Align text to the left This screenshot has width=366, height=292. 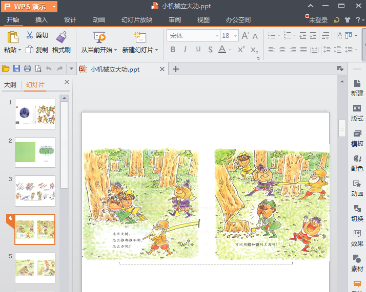(x=272, y=50)
